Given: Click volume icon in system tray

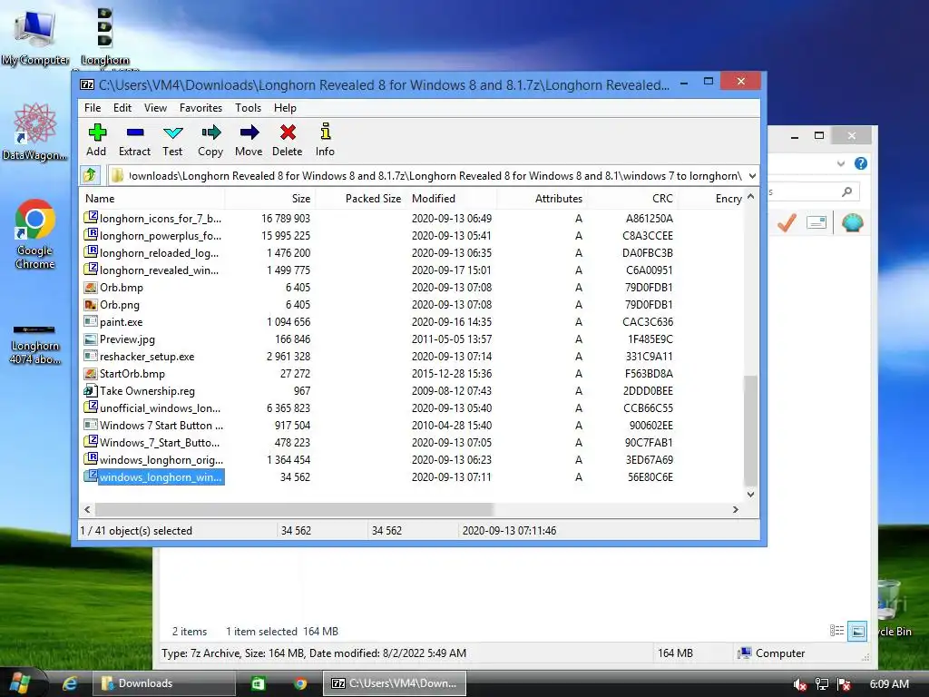Looking at the screenshot, I should click(x=800, y=684).
